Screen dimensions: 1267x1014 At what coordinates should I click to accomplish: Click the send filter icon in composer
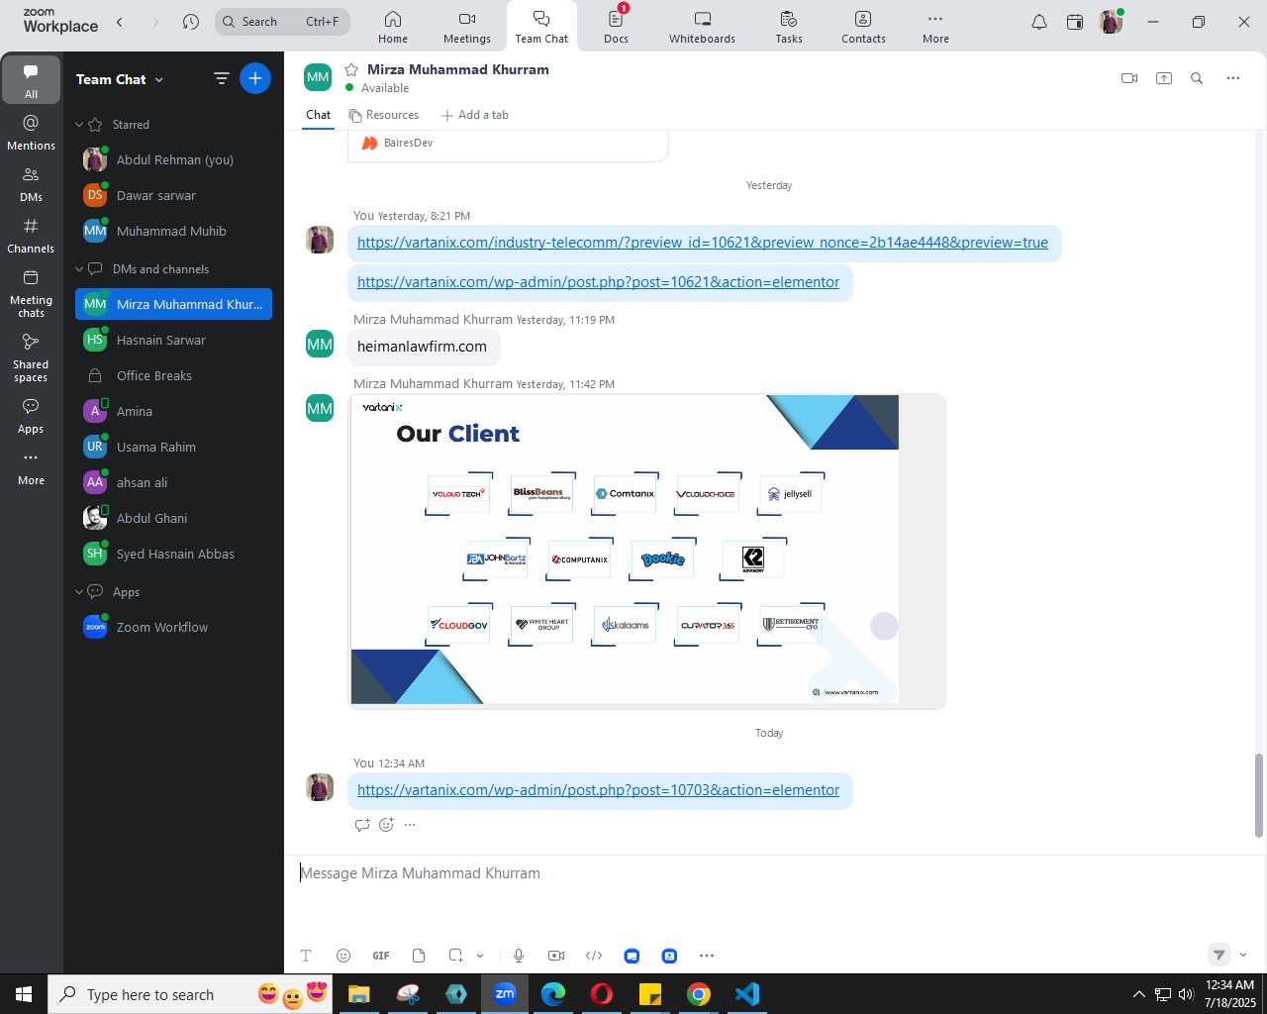(1219, 955)
